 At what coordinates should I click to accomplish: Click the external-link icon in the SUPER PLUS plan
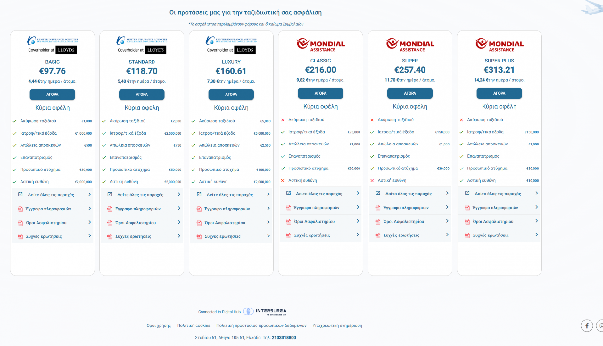point(467,193)
